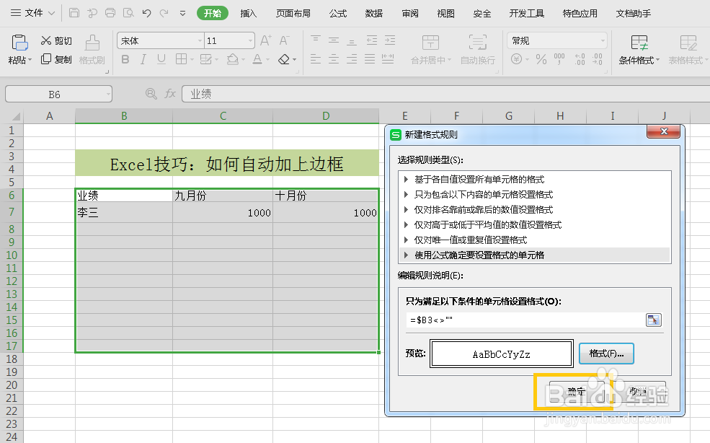Viewport: 710px width, 443px height.
Task: Switch to the 视图 tab
Action: 446,13
